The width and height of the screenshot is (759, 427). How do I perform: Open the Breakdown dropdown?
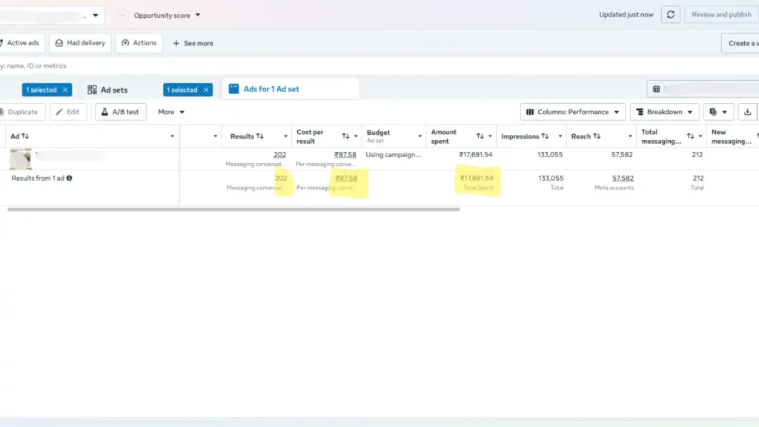[664, 112]
